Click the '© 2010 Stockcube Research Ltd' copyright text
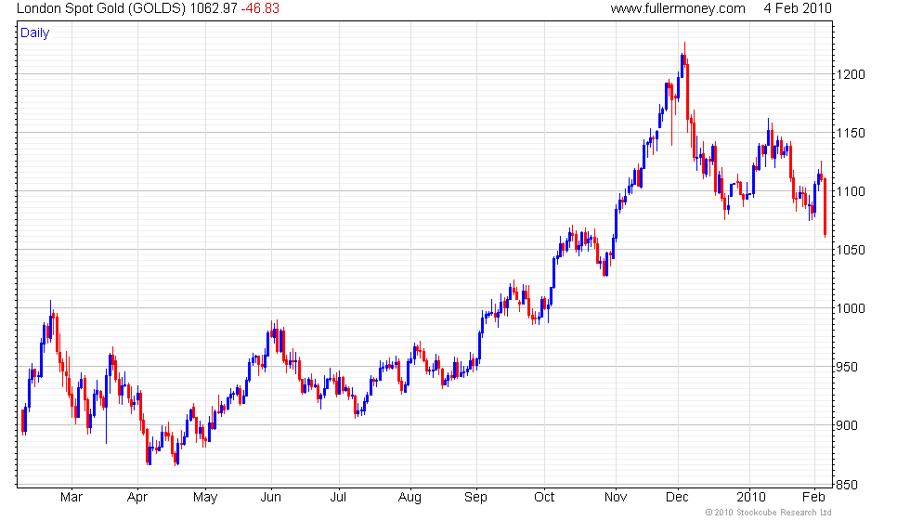This screenshot has width=910, height=520. (x=769, y=512)
